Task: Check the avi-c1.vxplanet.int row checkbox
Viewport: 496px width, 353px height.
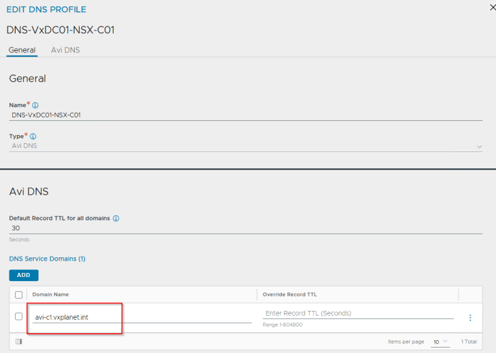Action: [x=19, y=317]
